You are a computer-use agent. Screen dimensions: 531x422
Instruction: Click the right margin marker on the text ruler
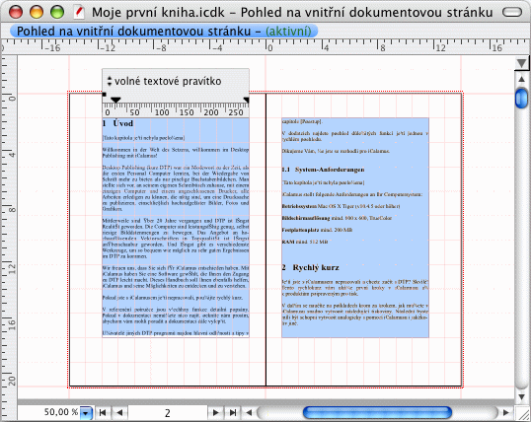(x=246, y=101)
